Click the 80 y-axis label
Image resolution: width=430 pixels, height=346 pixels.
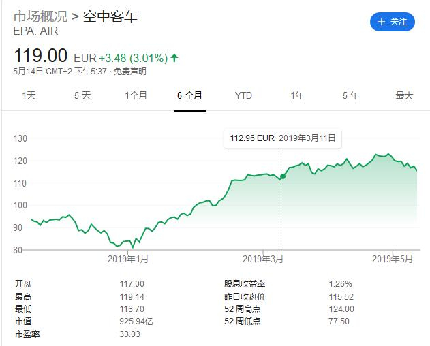click(18, 251)
